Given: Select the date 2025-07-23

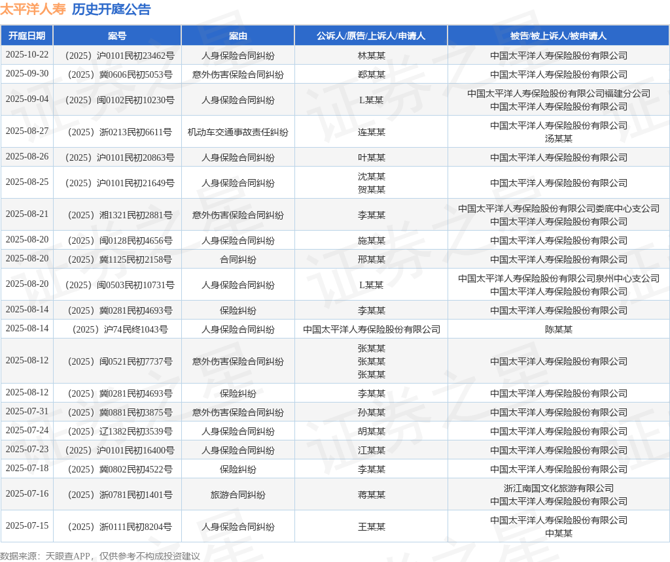Looking at the screenshot, I should pos(27,450).
